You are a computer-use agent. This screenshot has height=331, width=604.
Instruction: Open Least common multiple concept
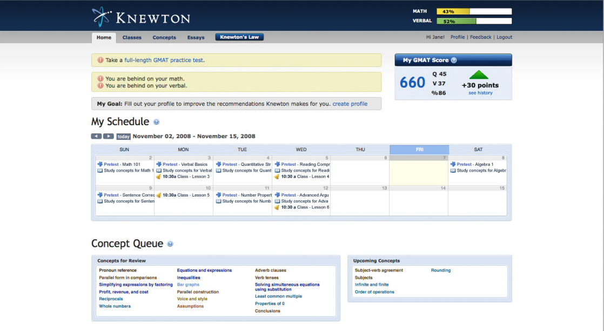pos(278,296)
